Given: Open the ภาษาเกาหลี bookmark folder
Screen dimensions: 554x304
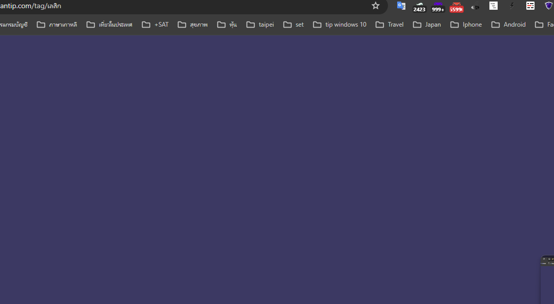Looking at the screenshot, I should click(x=57, y=25).
